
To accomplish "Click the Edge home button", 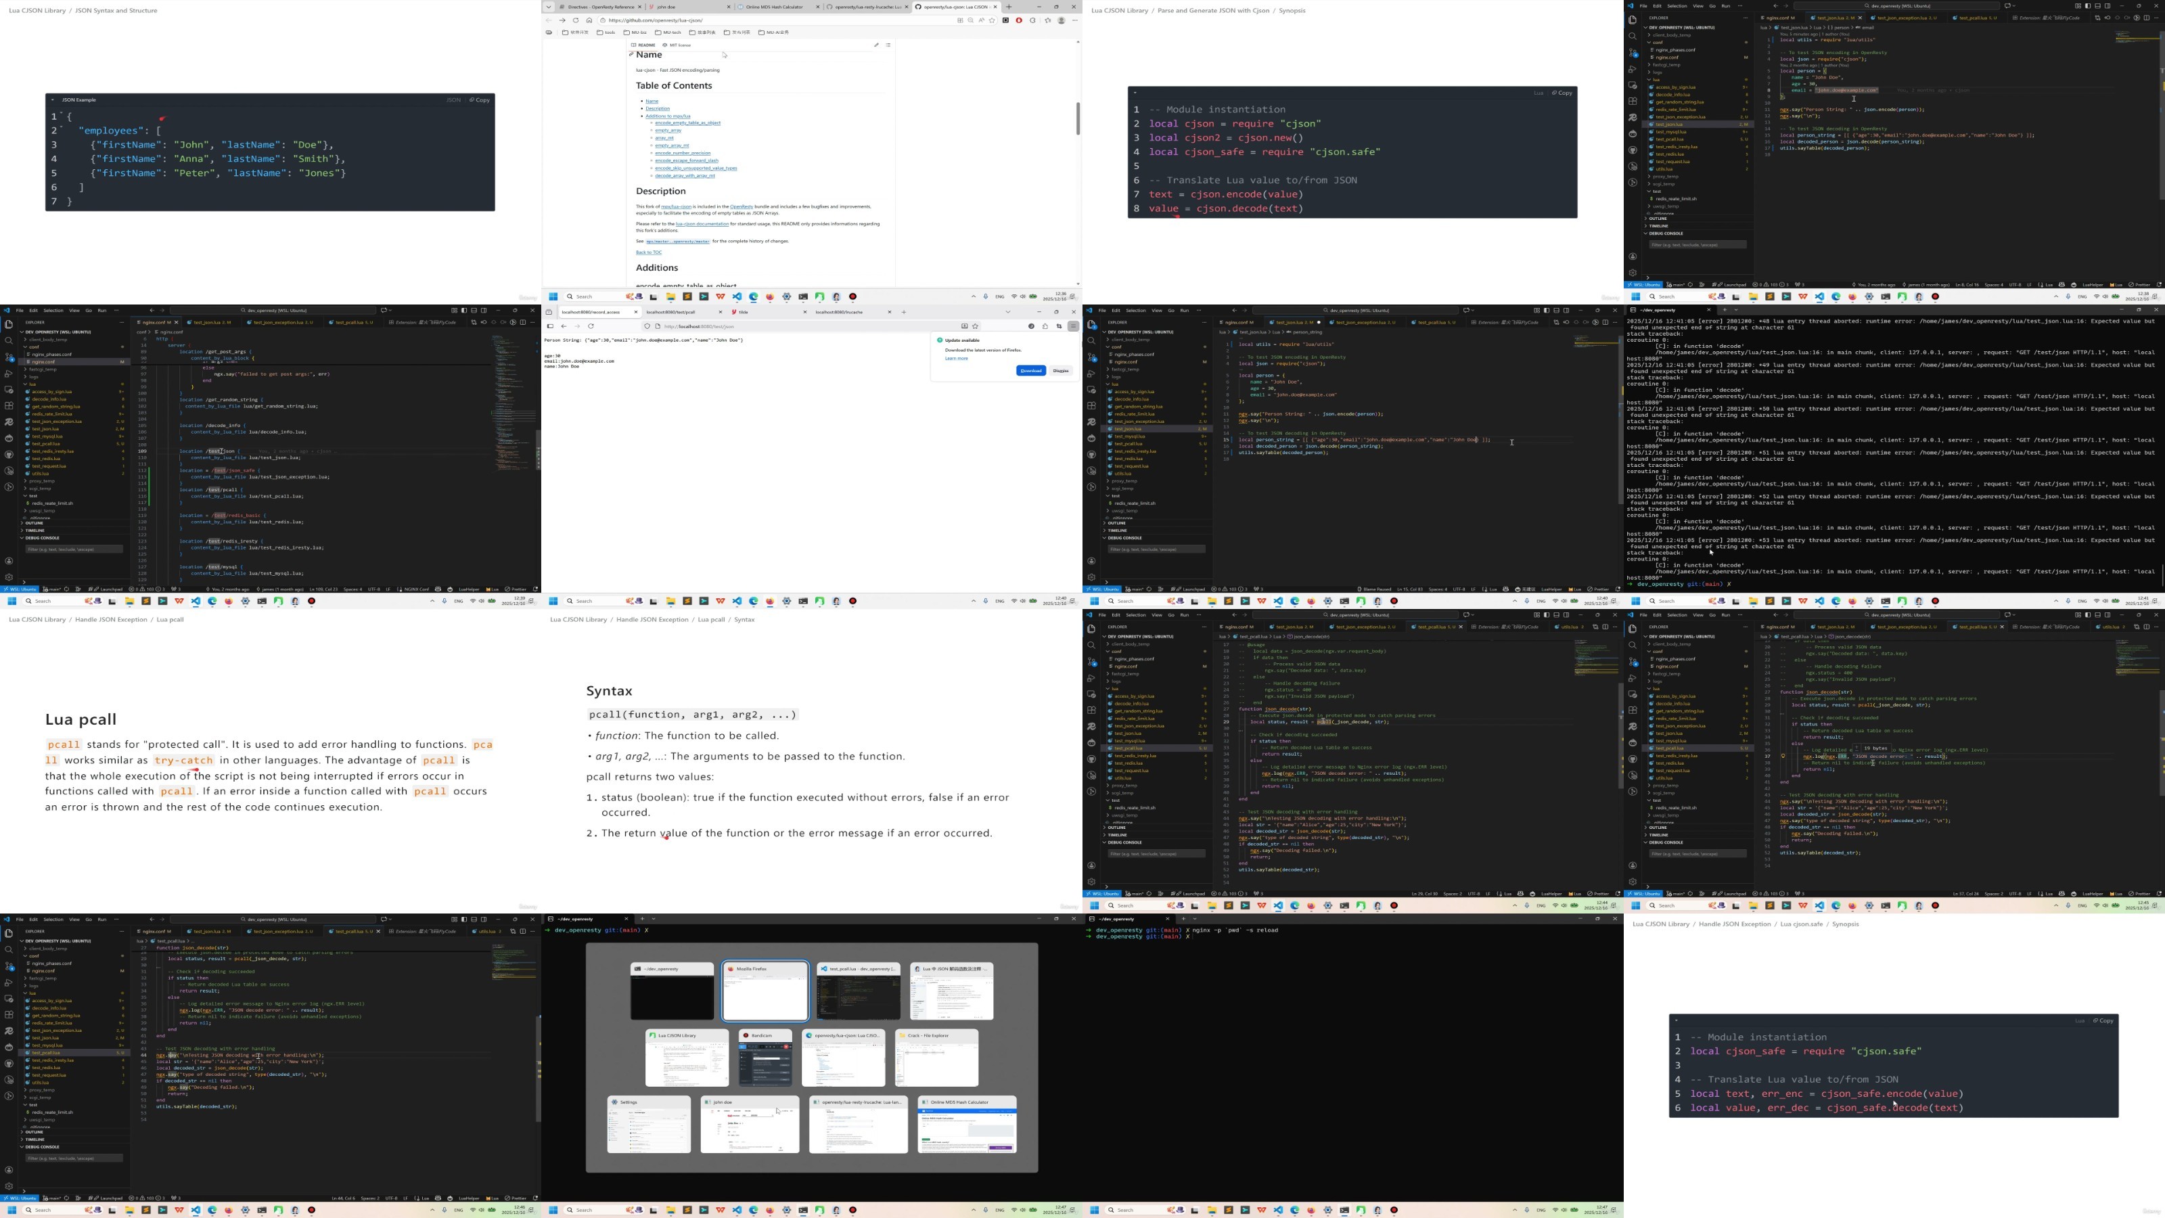I will [589, 20].
